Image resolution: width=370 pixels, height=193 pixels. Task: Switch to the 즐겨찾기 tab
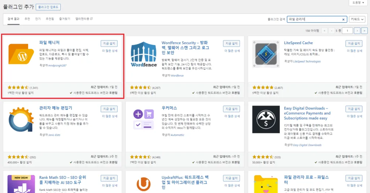pos(65,19)
